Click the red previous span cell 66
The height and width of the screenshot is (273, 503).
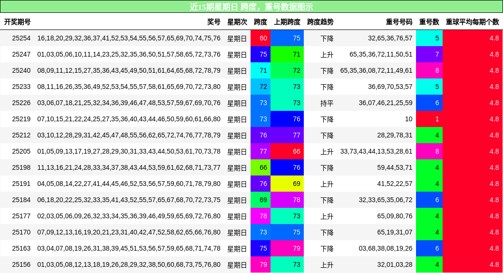(x=287, y=151)
